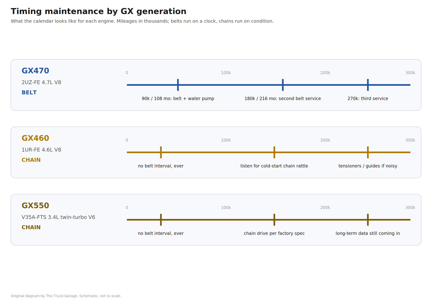The height and width of the screenshot is (302, 432).
Task: Click 'chain drive per factory spec'
Action: coord(274,234)
